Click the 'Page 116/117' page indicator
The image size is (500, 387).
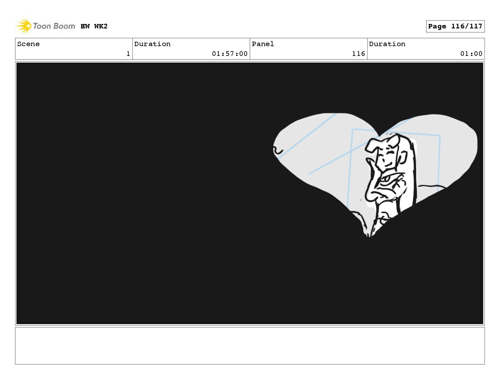(455, 26)
